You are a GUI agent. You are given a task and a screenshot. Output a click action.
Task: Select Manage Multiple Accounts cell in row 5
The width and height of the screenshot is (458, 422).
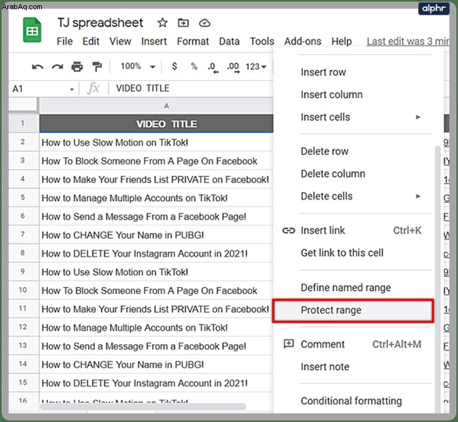156,198
